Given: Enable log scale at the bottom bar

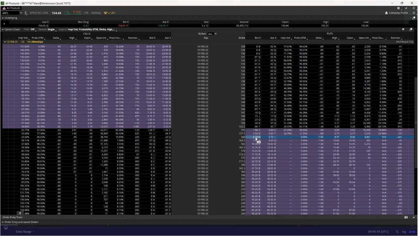Looking at the screenshot, I should (404, 232).
